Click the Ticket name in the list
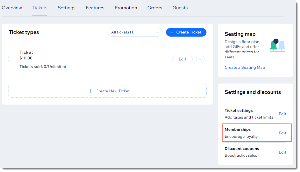 pyautogui.click(x=26, y=52)
